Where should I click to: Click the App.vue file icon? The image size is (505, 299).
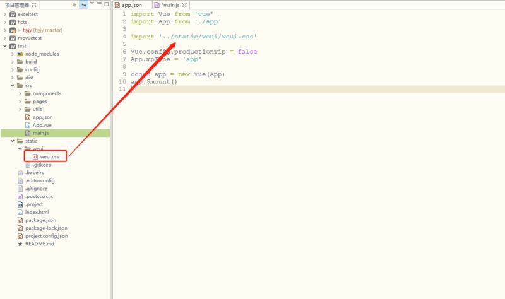(28, 125)
